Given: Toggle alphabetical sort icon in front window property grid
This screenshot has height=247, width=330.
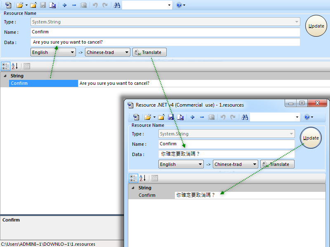Looking at the screenshot, I should (143, 178).
